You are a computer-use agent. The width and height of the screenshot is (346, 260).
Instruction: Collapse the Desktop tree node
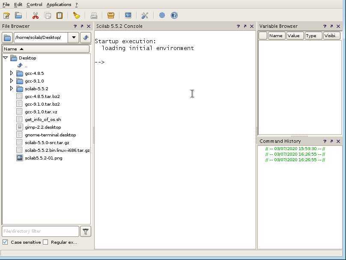(x=6, y=58)
